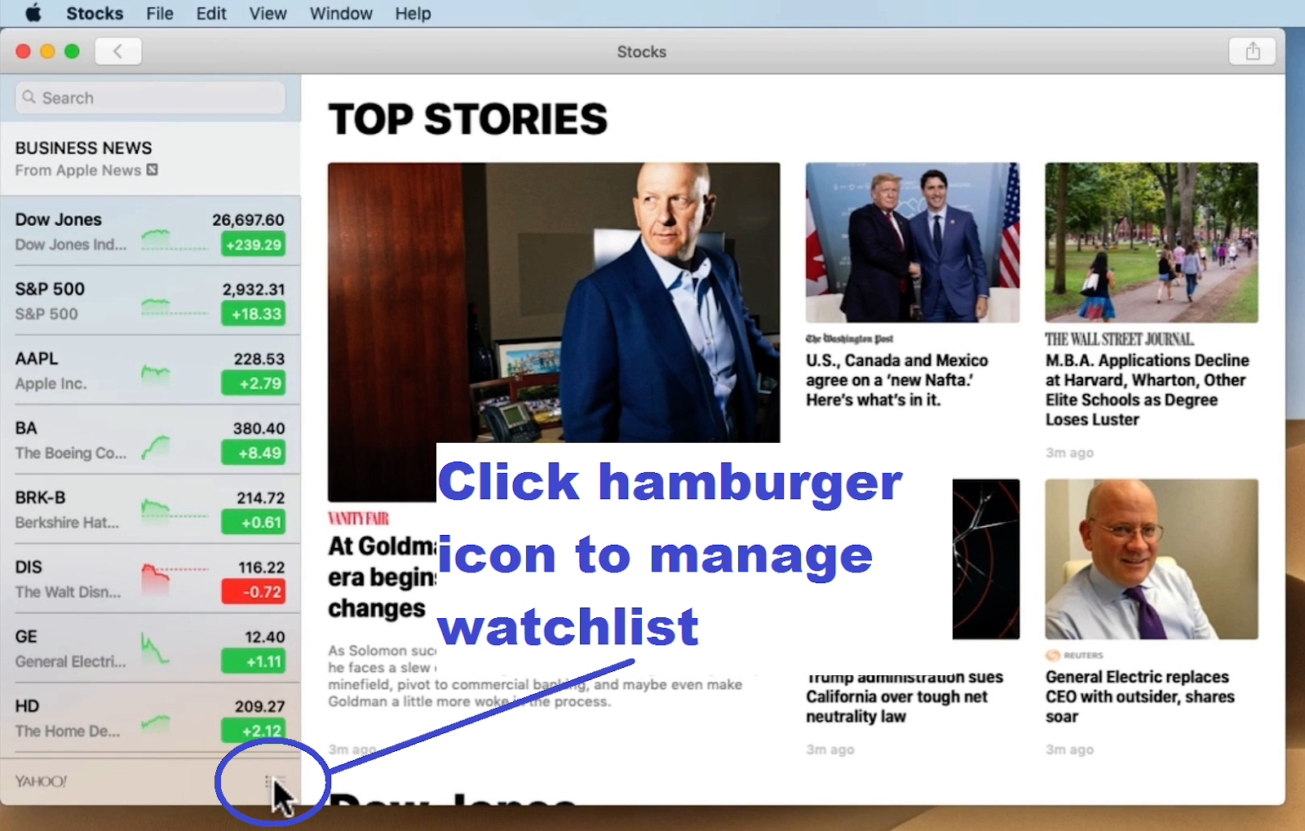This screenshot has height=831, width=1305.
Task: Toggle DIS -0.72 red change badge
Action: pyautogui.click(x=254, y=592)
